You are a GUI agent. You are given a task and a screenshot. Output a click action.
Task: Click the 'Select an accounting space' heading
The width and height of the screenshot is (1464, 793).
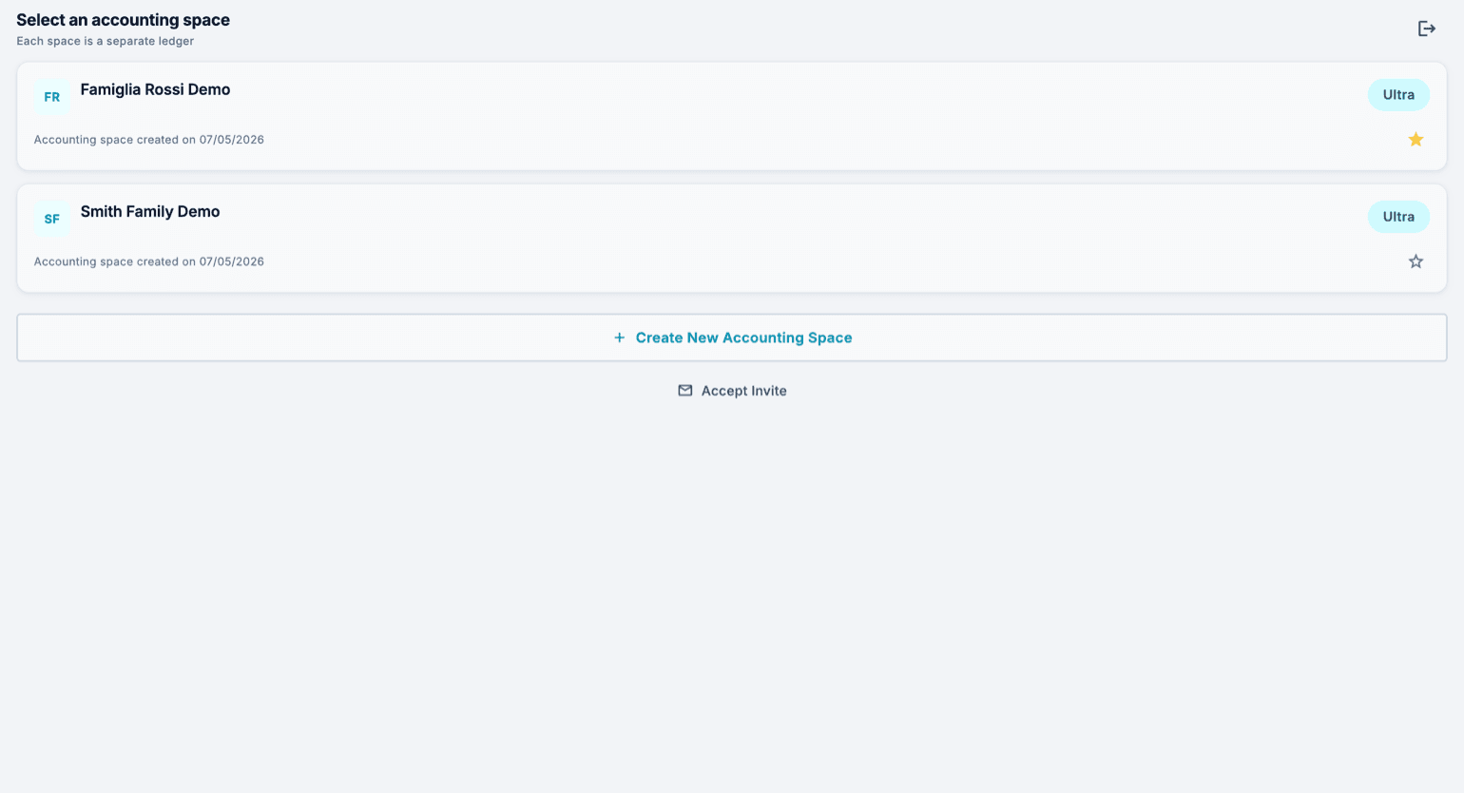coord(123,20)
